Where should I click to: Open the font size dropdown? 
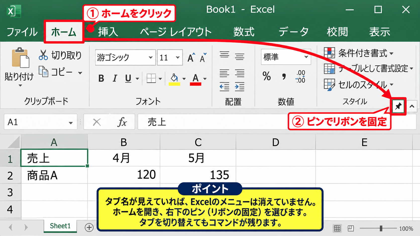(178, 57)
